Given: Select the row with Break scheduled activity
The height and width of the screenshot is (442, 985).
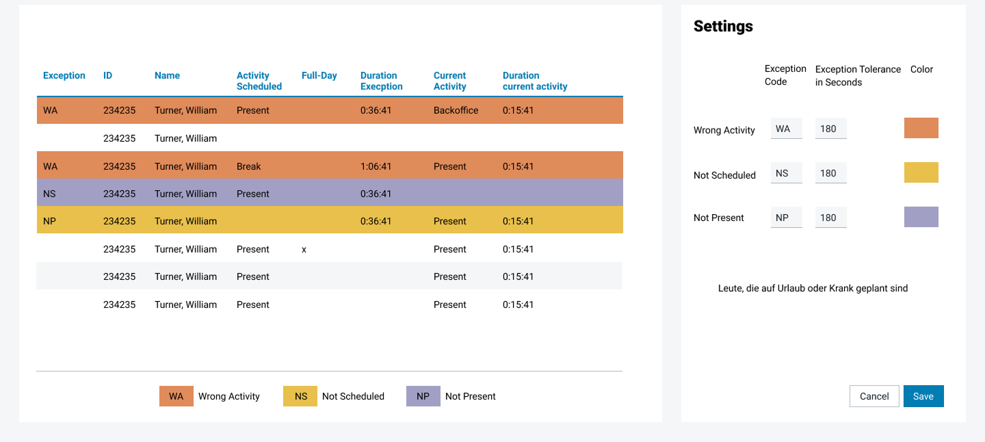Looking at the screenshot, I should click(x=330, y=166).
